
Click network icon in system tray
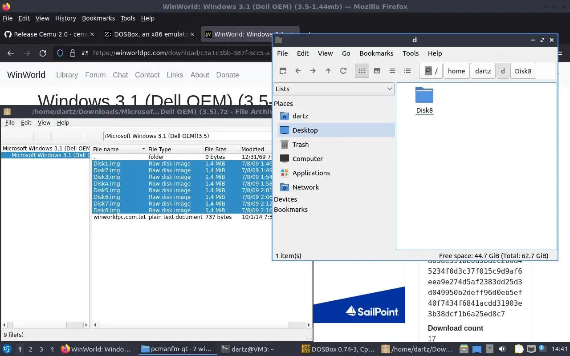click(x=531, y=349)
